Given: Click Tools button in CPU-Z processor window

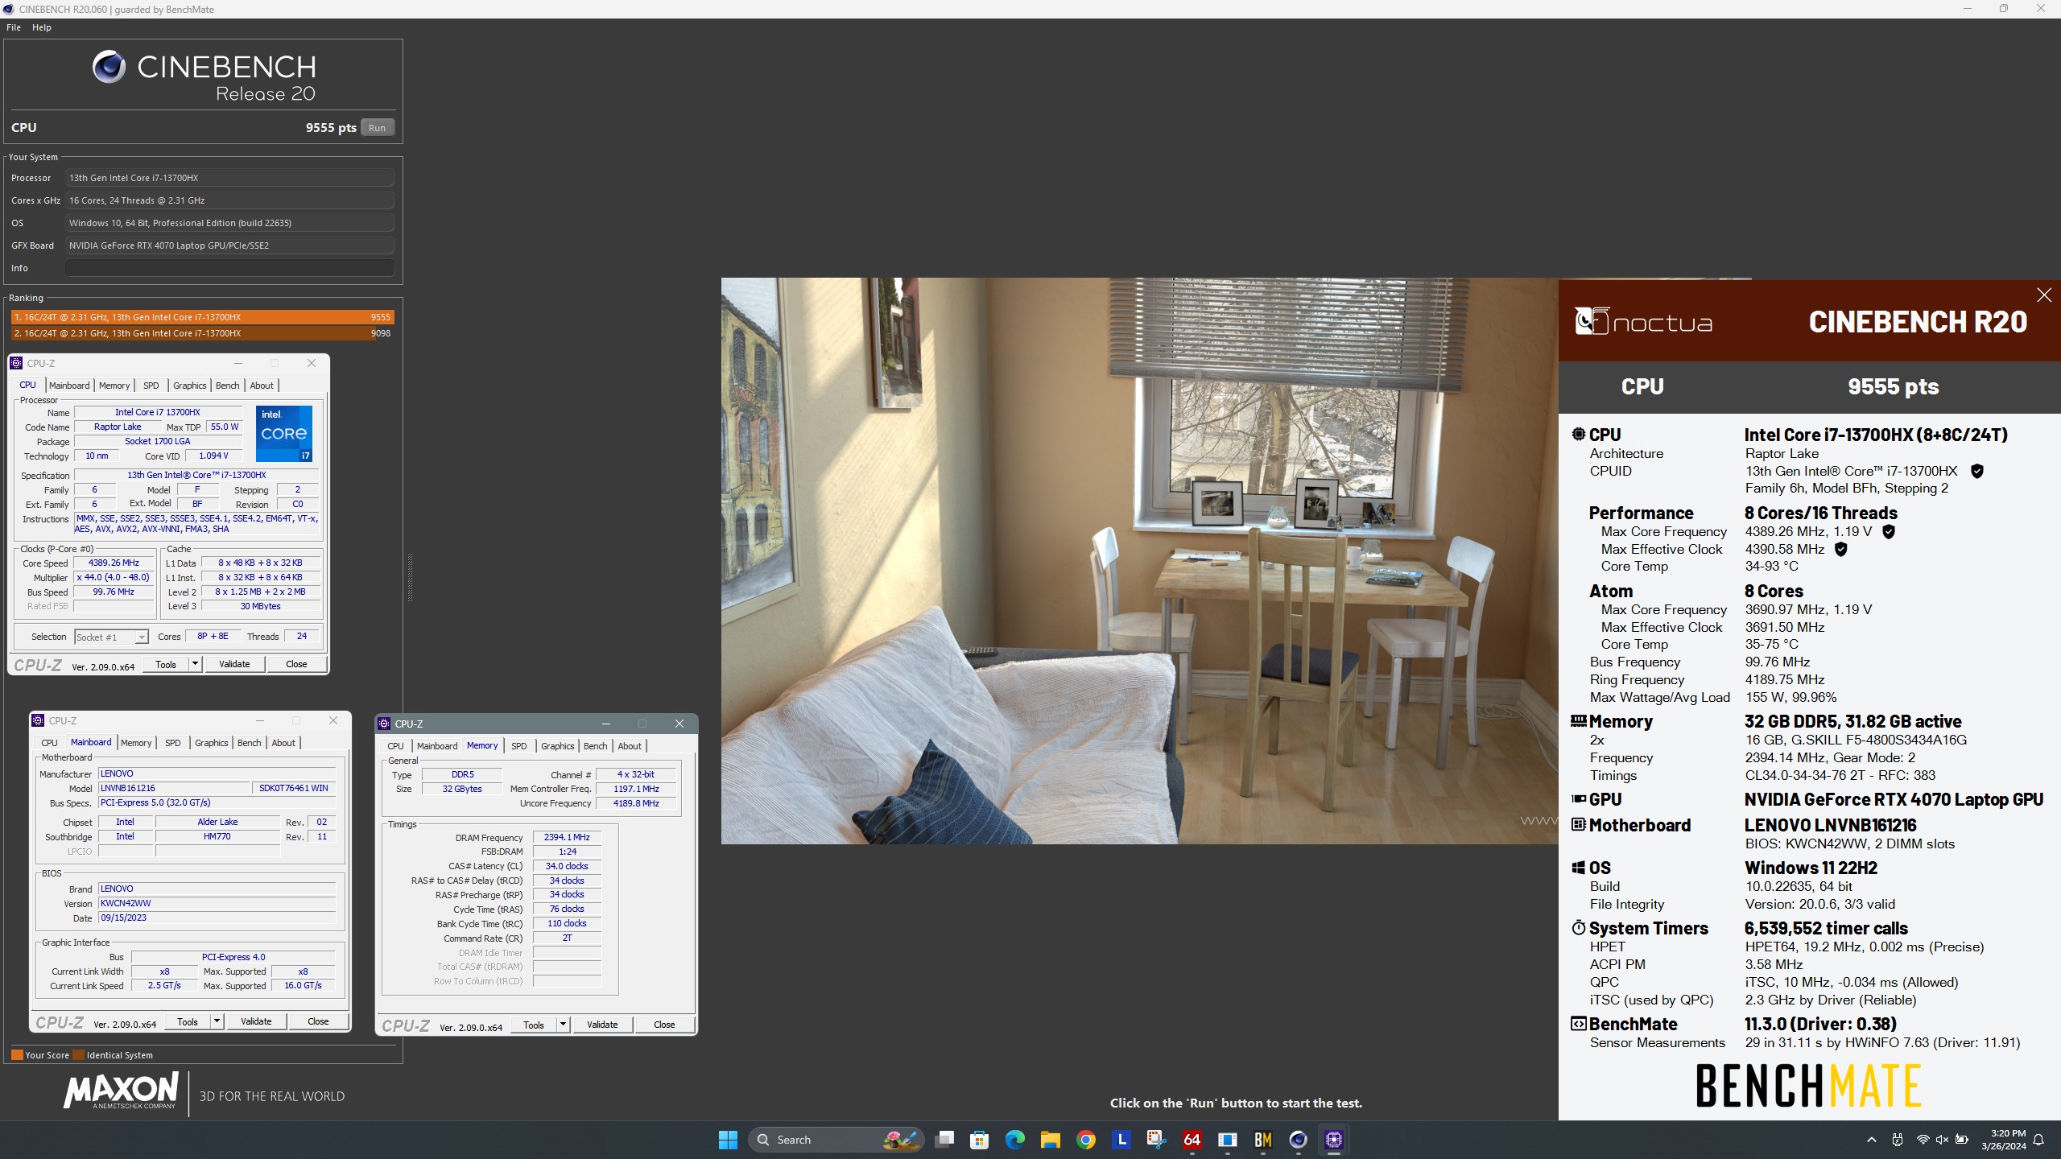Looking at the screenshot, I should pyautogui.click(x=166, y=664).
